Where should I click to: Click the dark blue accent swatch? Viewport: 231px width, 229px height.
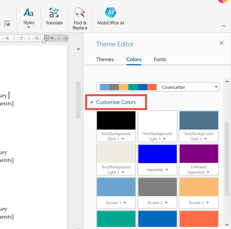(x=157, y=219)
